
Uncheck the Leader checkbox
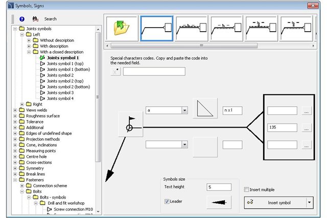point(167,202)
